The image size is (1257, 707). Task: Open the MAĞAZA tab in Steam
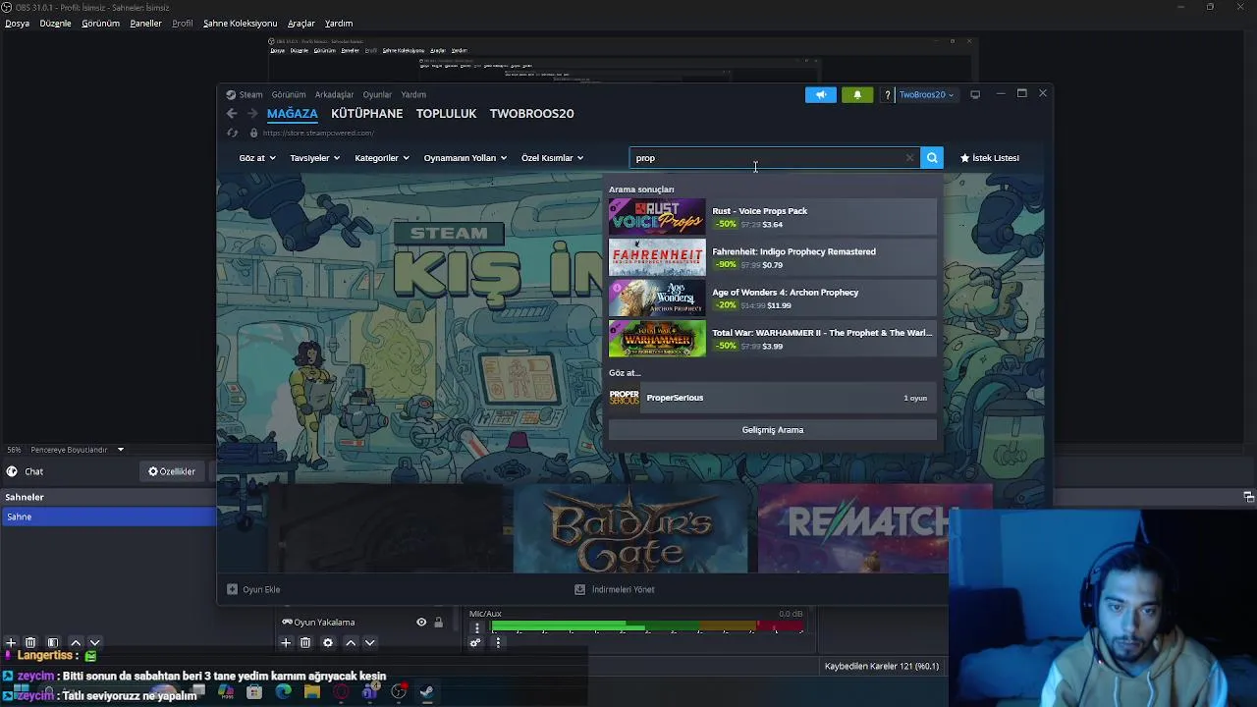293,114
